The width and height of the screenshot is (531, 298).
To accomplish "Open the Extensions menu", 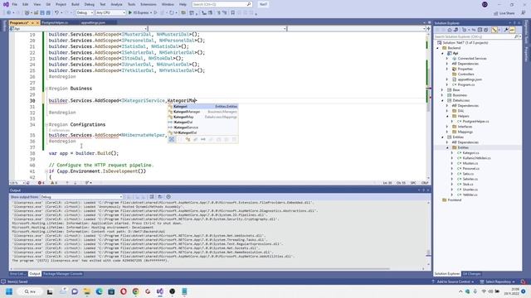I will tap(149, 4).
